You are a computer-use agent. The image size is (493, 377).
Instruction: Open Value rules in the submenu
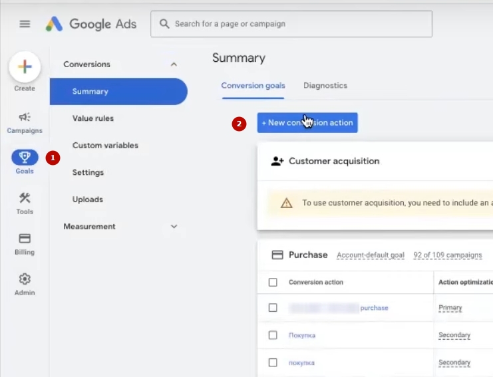coord(93,118)
